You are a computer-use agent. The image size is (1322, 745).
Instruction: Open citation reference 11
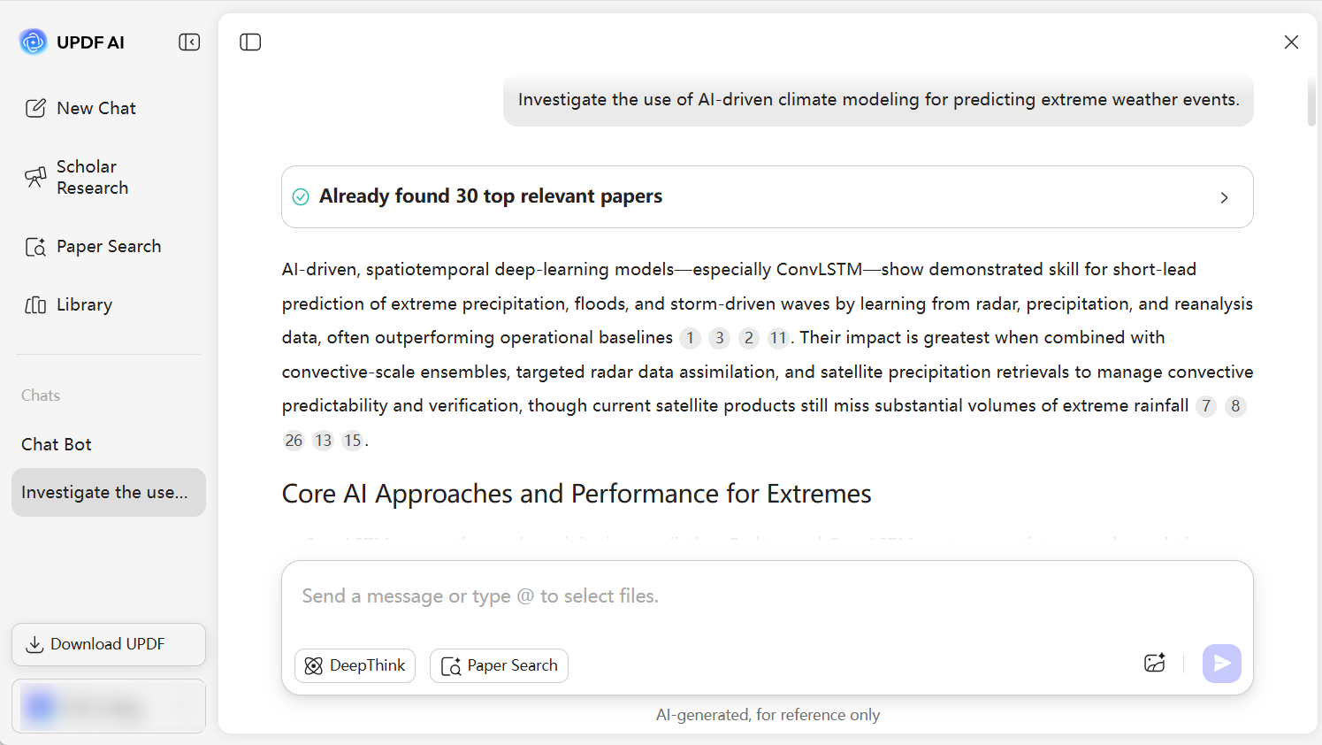pos(778,338)
